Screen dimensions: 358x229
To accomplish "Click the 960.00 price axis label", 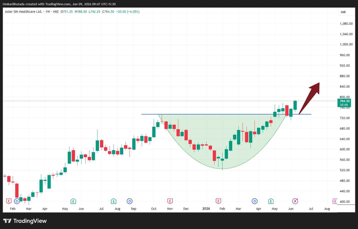I will point(345,55).
